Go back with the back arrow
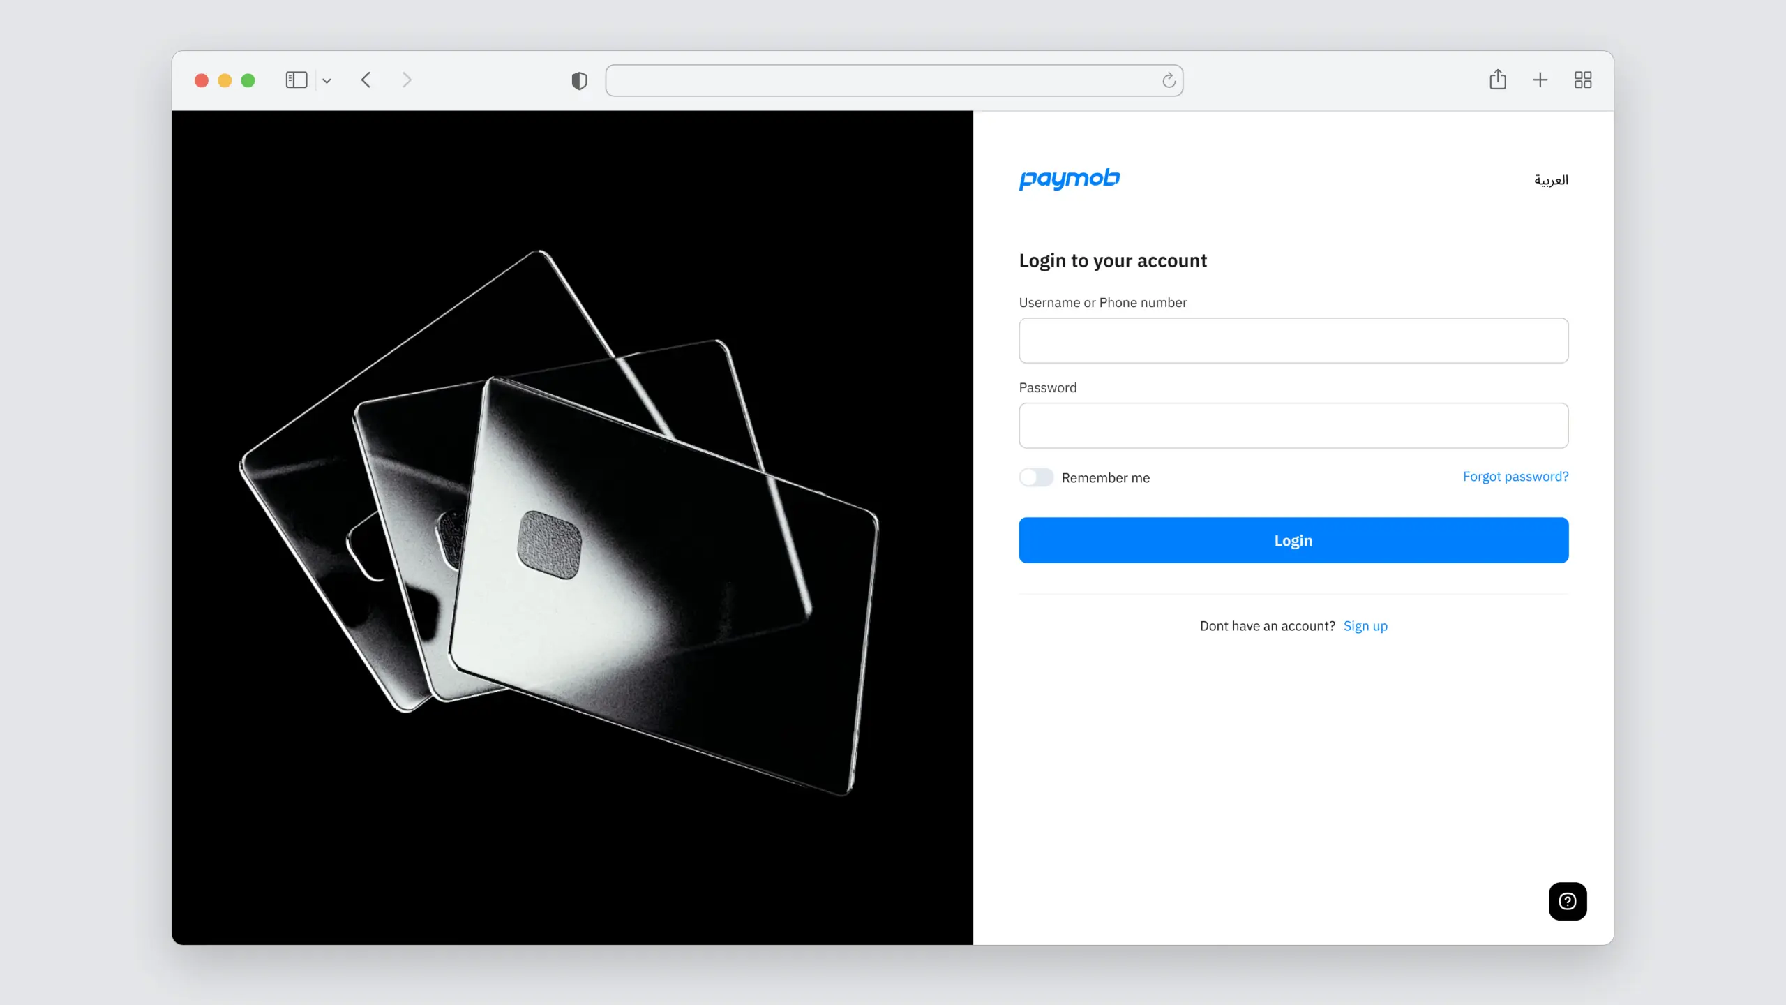 coord(366,80)
